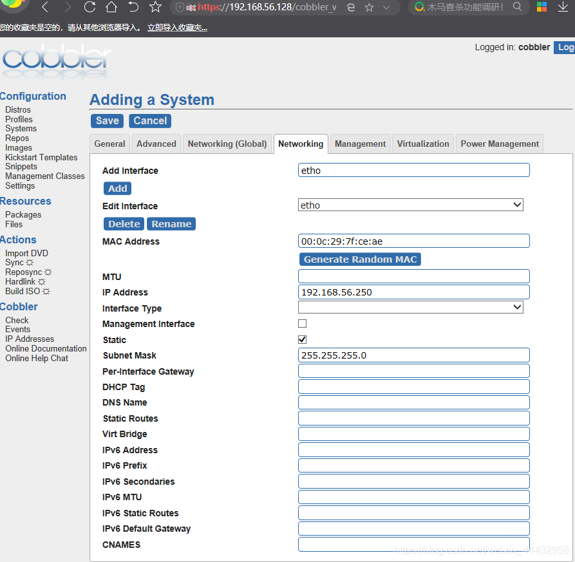Click the bookmark star beside the undo icon
Viewport: 575px width, 562px height.
coord(155,6)
